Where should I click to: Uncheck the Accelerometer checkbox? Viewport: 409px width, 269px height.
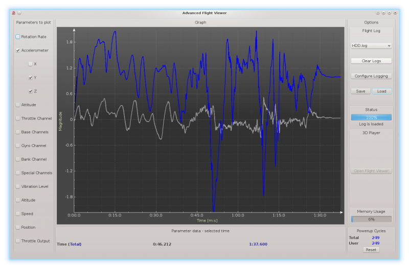click(x=18, y=51)
